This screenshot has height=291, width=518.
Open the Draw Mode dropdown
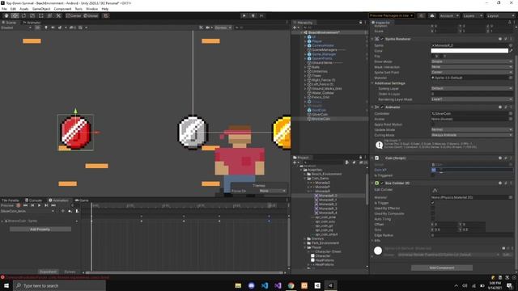472,61
